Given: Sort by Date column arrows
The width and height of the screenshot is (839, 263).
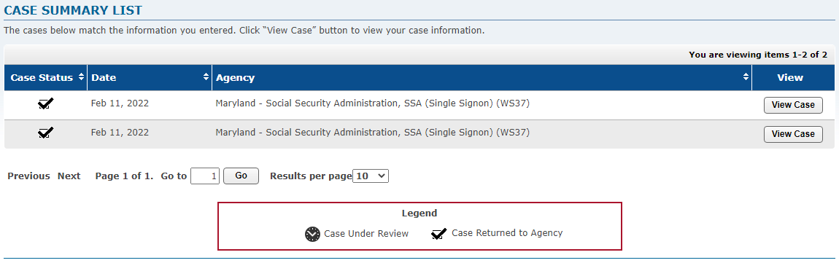Looking at the screenshot, I should [206, 77].
